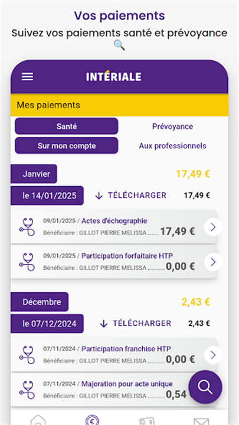Click stethoscope icon for Actes d'échographie
The height and width of the screenshot is (425, 239).
coord(27,227)
